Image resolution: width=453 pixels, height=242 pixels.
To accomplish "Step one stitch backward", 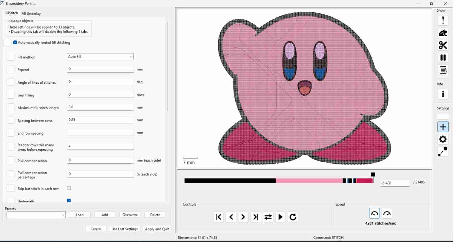I will [x=231, y=217].
